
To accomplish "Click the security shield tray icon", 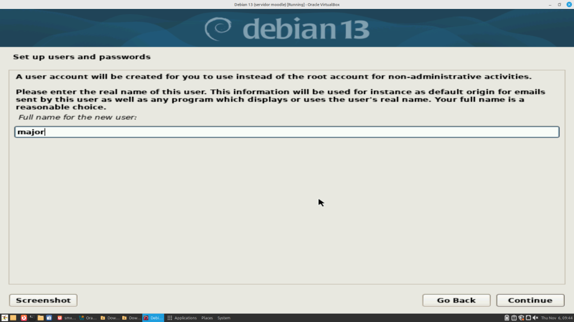I will click(521, 318).
